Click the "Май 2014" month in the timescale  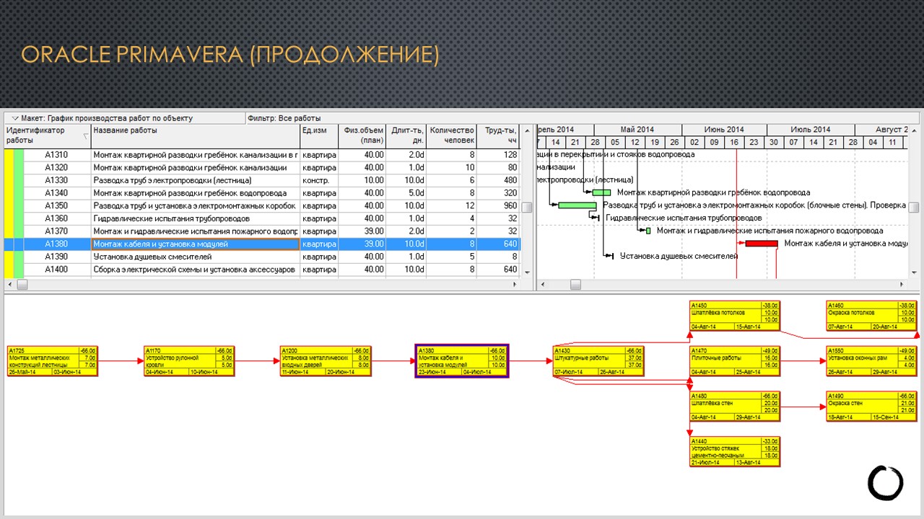637,130
